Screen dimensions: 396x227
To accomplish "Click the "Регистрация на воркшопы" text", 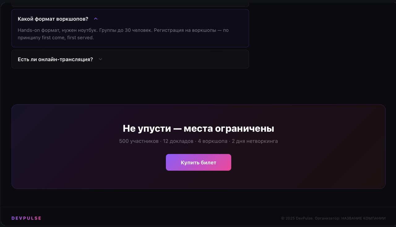I will pyautogui.click(x=185, y=30).
